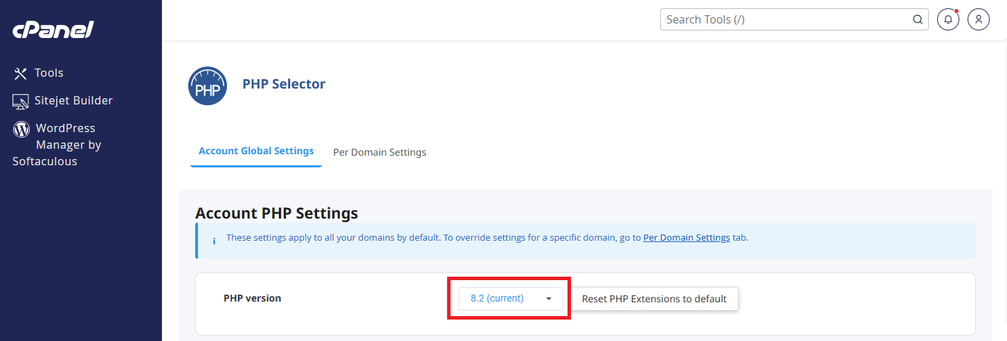Click the info icon in notice
This screenshot has width=1007, height=341.
tap(213, 241)
